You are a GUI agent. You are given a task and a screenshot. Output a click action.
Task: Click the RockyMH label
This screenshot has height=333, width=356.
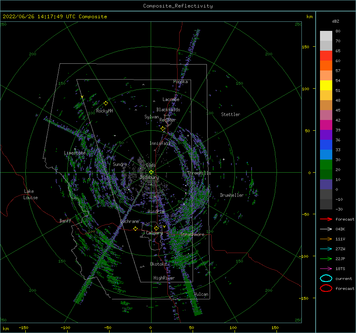pyautogui.click(x=104, y=111)
